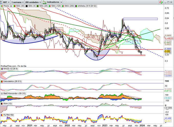Open MACD (12 26 9) panel label

(10, 69)
